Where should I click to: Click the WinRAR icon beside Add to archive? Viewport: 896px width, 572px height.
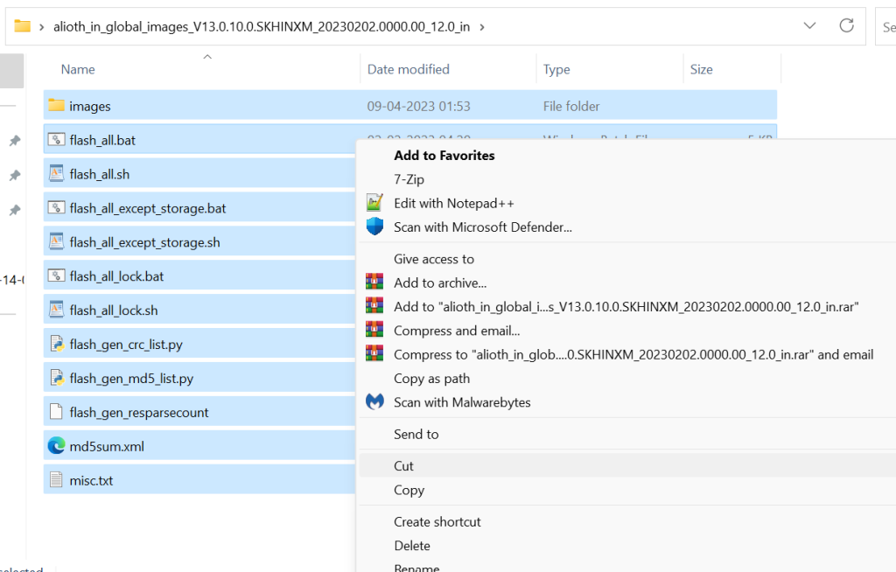[x=374, y=283]
